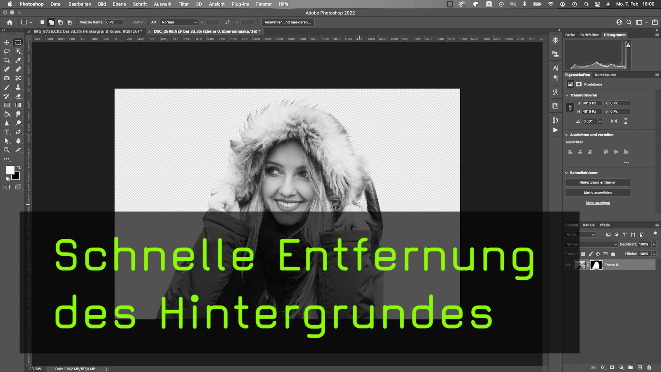Collapse the Transformieren section in Eigenschaften

click(567, 95)
